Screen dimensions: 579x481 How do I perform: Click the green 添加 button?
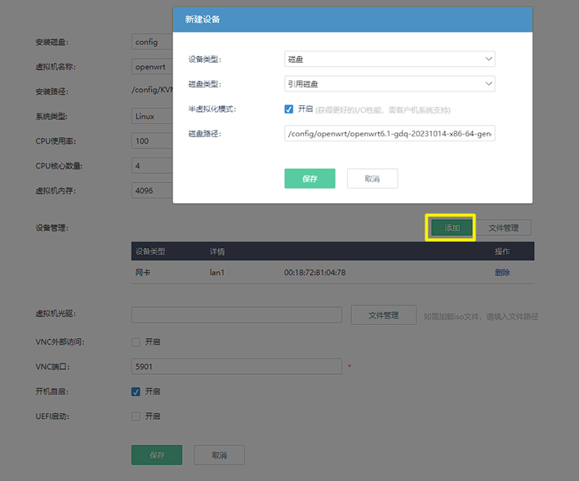(x=452, y=228)
